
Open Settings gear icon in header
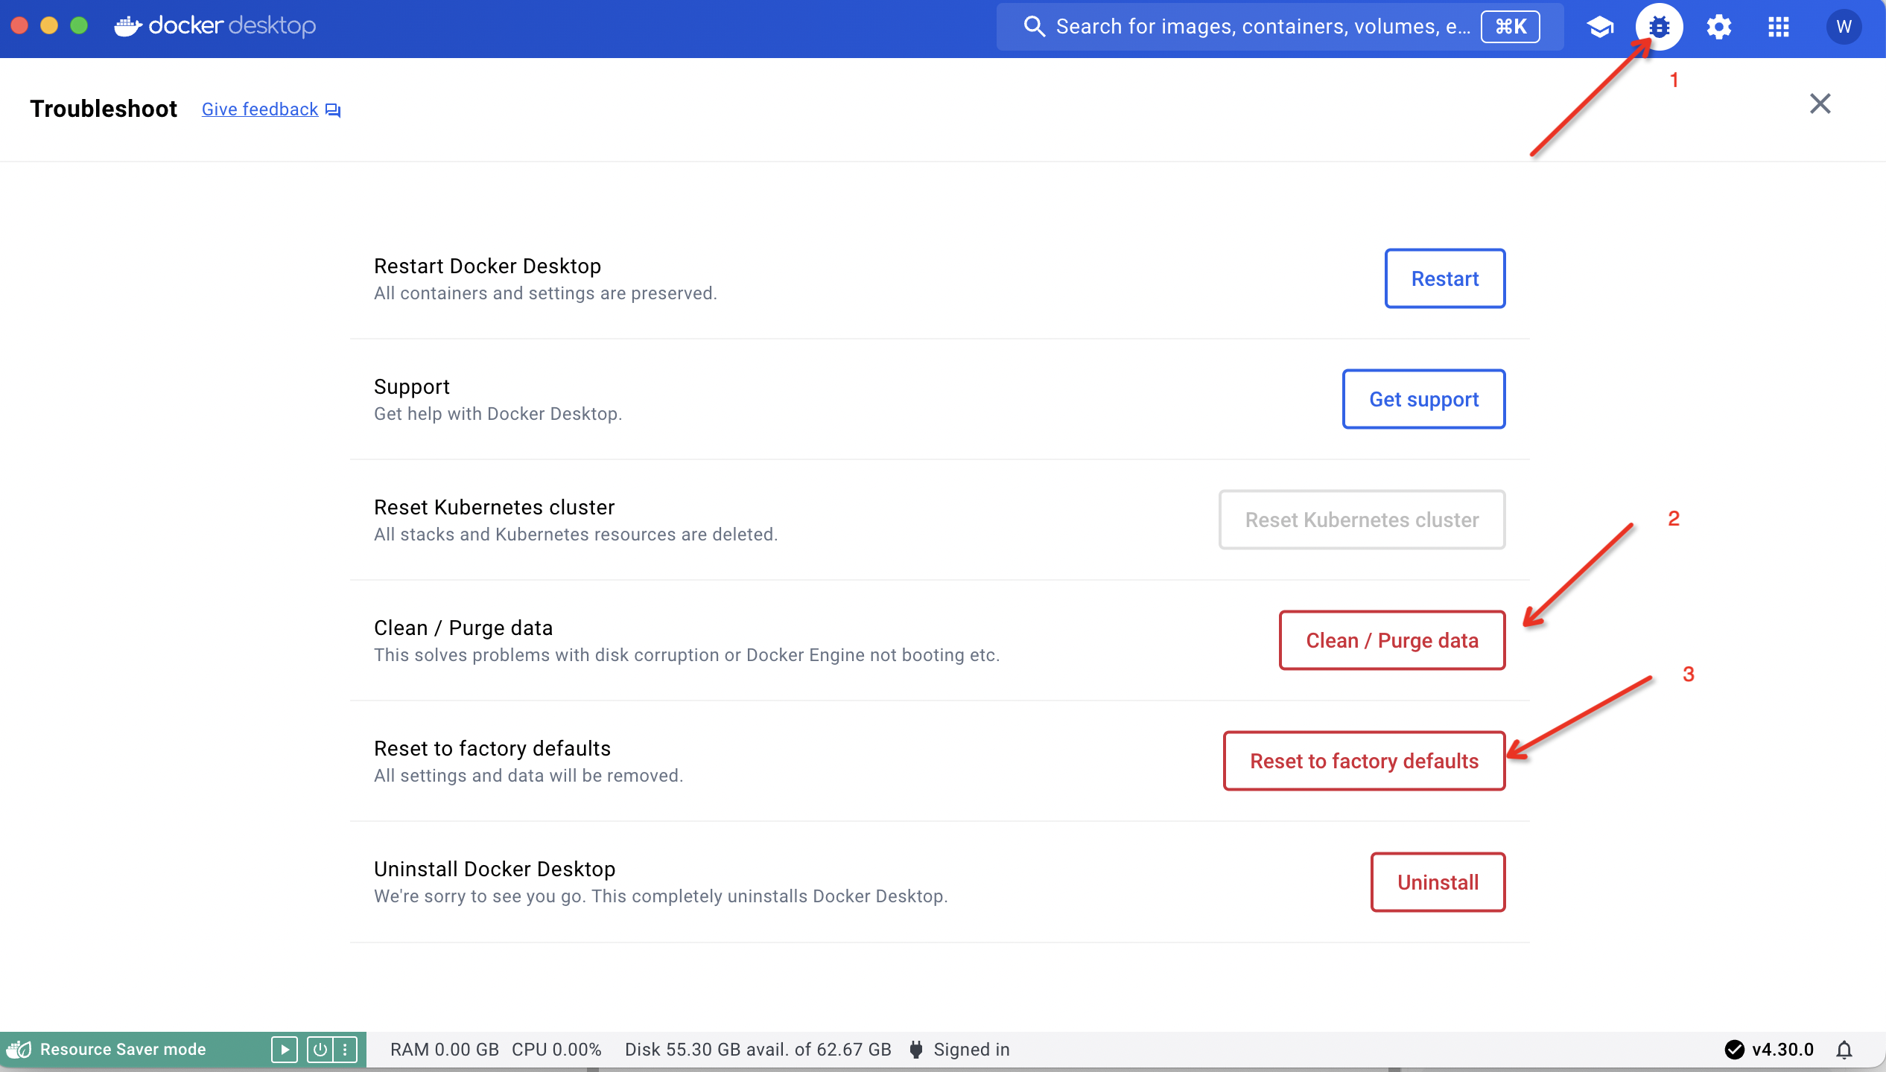pyautogui.click(x=1718, y=28)
